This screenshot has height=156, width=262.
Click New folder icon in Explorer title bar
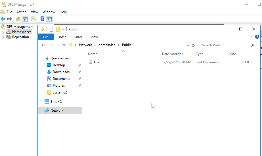[58, 29]
